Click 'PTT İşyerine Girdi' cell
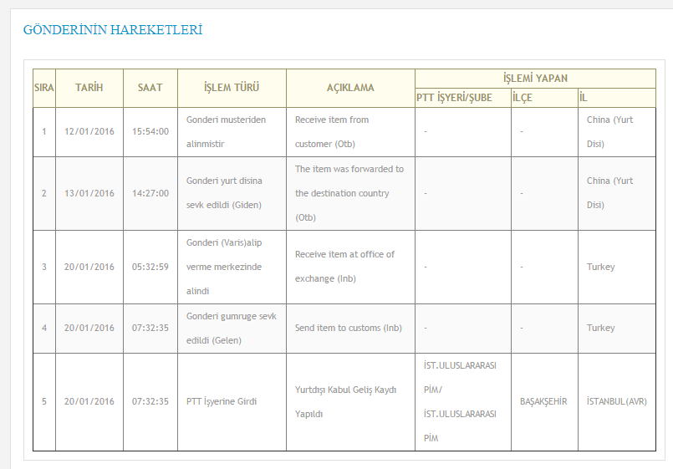Screen dimensions: 673x469 pyautogui.click(x=232, y=401)
